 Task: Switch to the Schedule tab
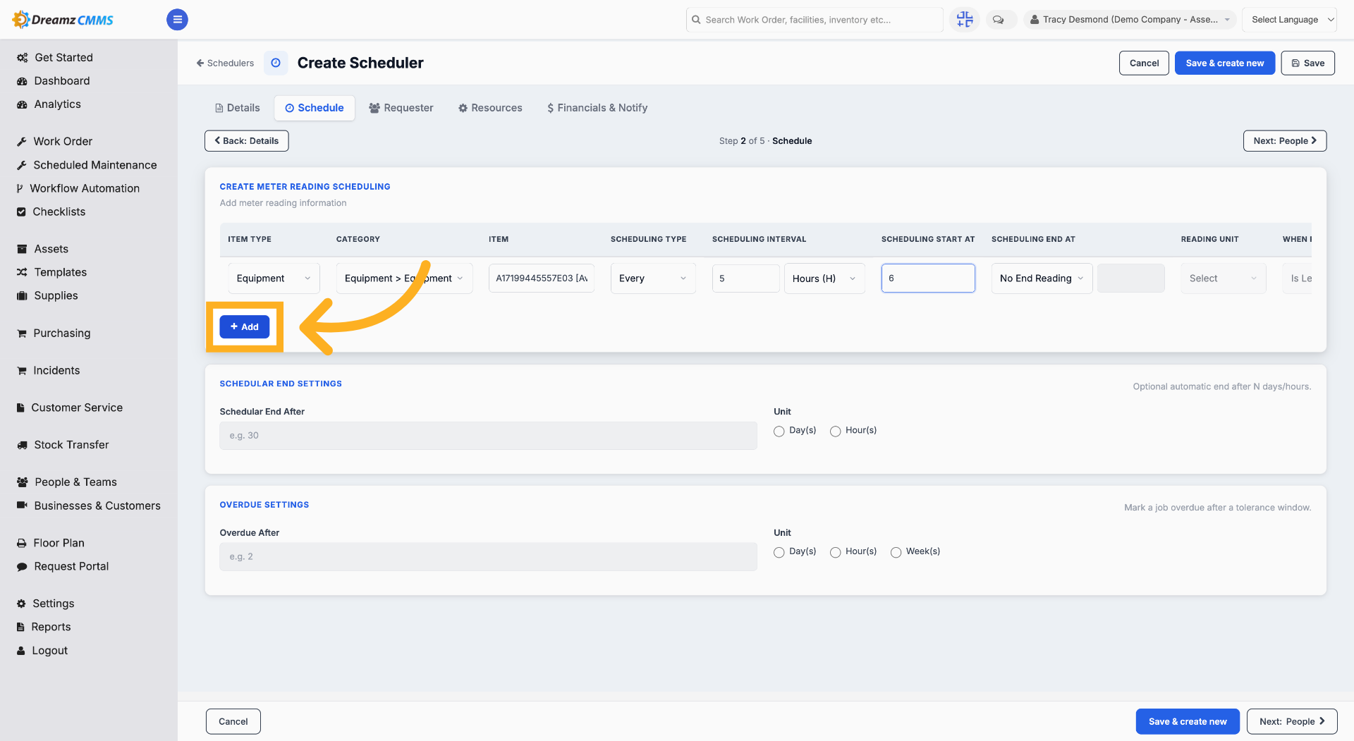point(315,108)
